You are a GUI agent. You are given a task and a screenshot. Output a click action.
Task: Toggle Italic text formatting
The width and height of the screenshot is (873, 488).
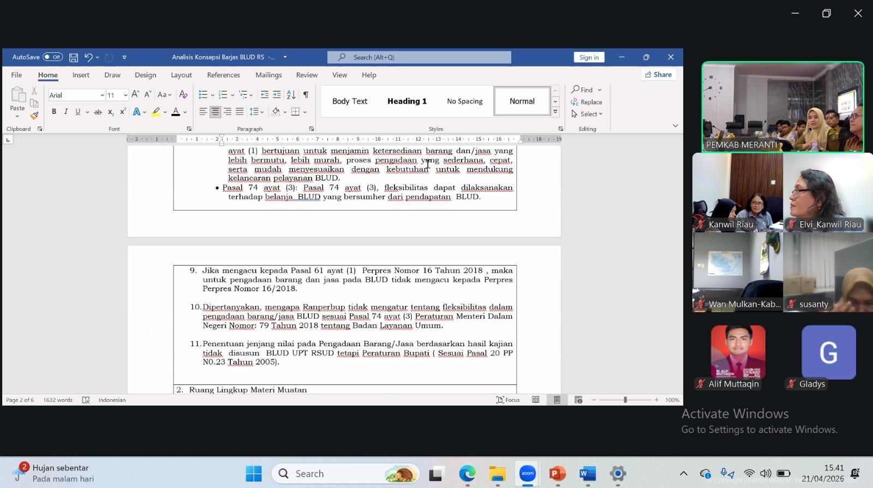(66, 112)
